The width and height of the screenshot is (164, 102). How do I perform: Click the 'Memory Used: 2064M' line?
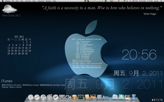tap(80, 60)
